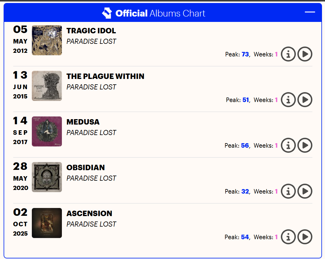Click the Official Charts logo icon
This screenshot has width=325, height=259.
[x=107, y=13]
